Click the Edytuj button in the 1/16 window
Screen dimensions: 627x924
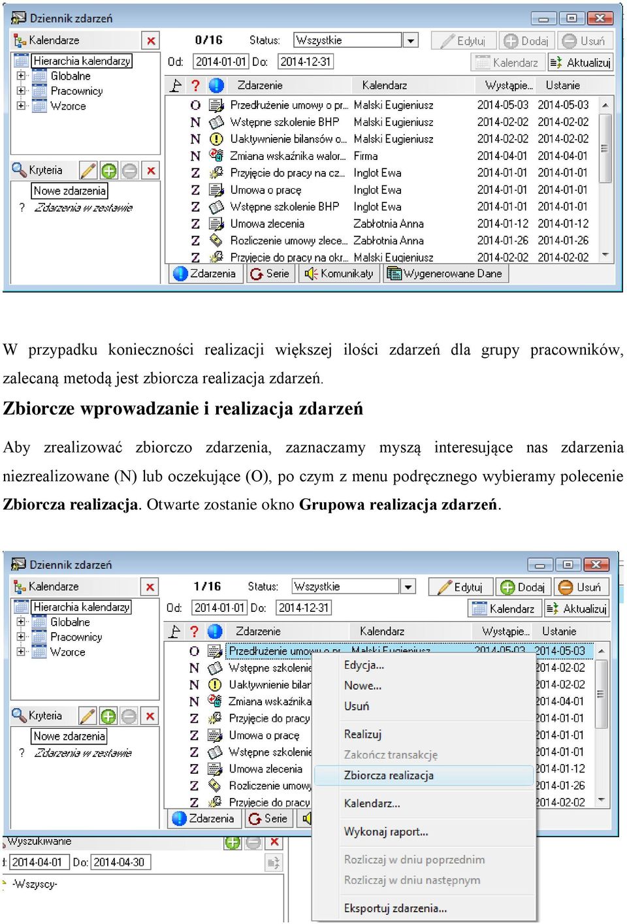pos(460,587)
